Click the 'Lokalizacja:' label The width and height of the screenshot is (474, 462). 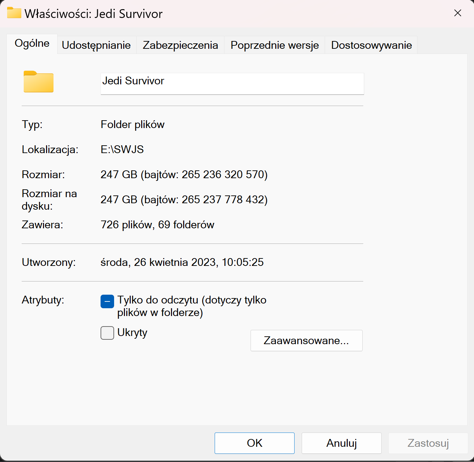(x=50, y=149)
